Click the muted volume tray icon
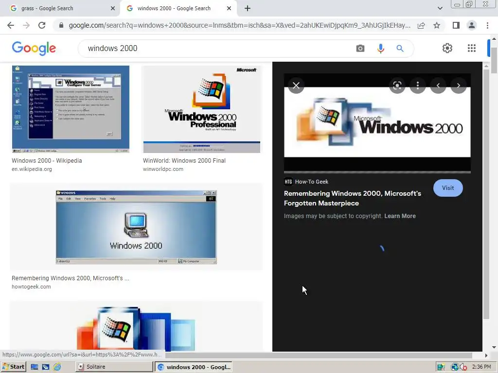498x373 pixels. click(463, 367)
